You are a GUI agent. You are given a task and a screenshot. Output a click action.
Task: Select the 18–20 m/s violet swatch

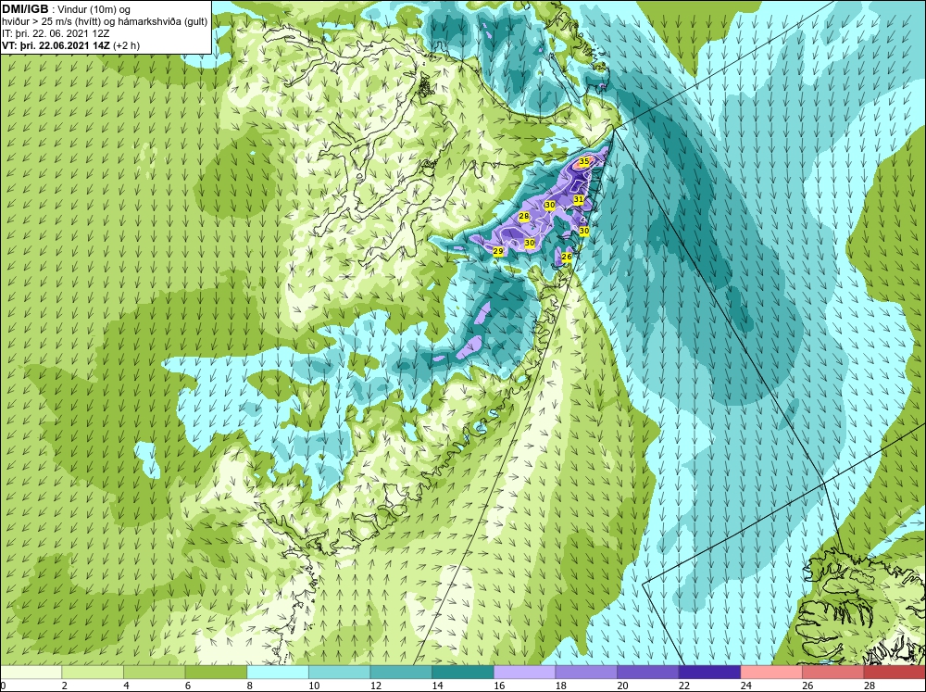pos(586,673)
